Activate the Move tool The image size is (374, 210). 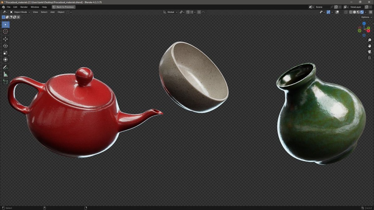pyautogui.click(x=5, y=39)
